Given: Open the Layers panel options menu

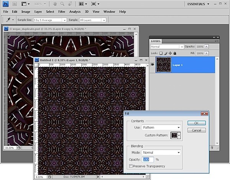Looking at the screenshot, I should coord(216,41).
